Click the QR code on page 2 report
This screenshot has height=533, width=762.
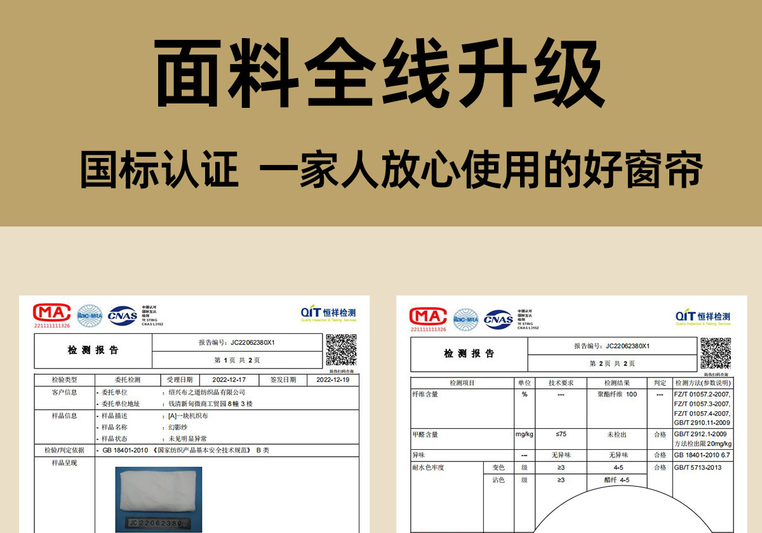(716, 353)
